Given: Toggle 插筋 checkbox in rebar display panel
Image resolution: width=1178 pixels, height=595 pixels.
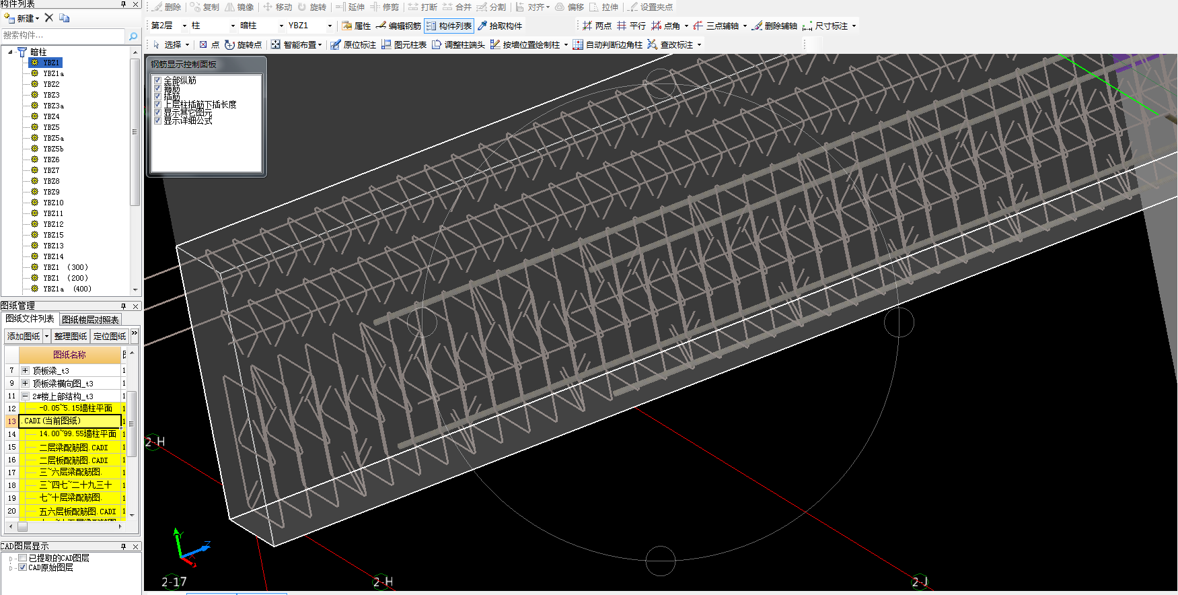Looking at the screenshot, I should tap(157, 96).
